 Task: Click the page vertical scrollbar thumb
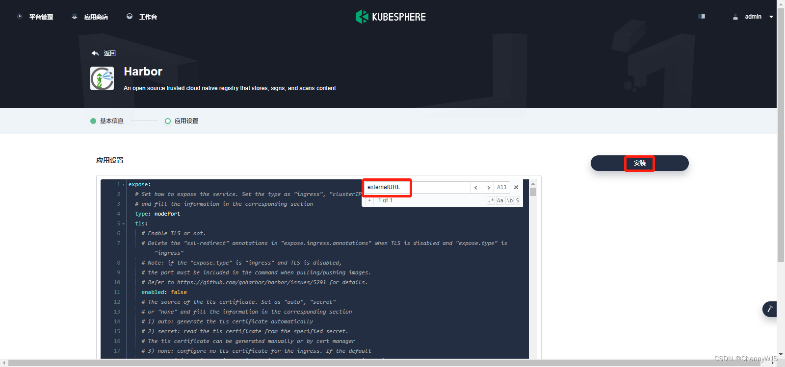(x=781, y=135)
